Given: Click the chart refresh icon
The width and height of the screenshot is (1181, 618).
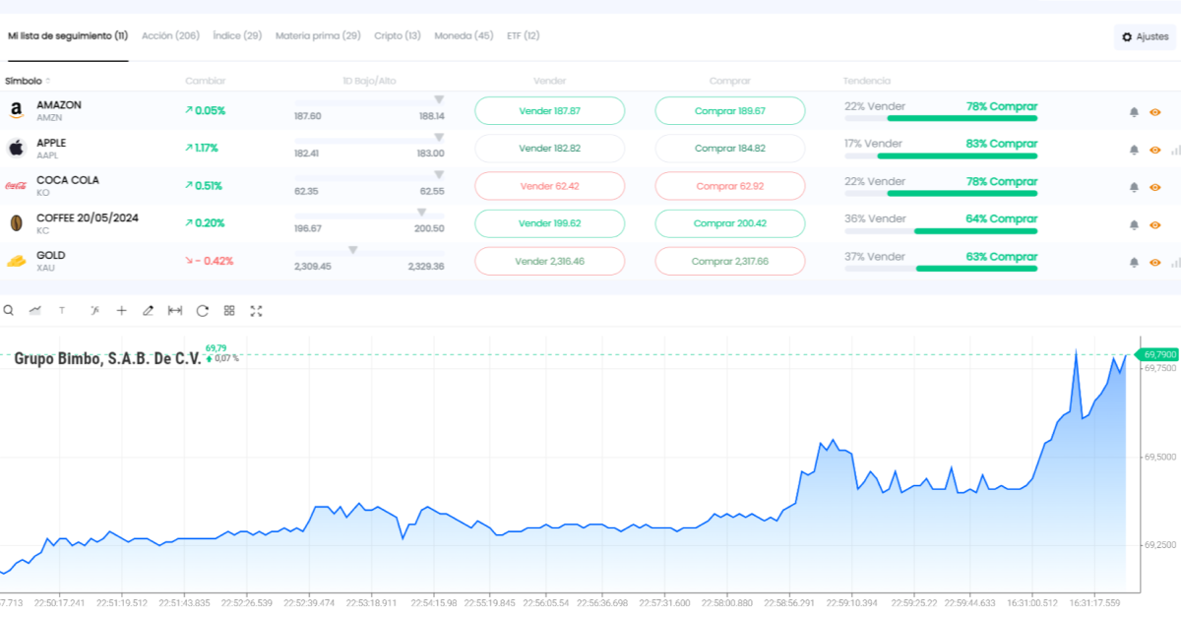Looking at the screenshot, I should click(x=203, y=310).
